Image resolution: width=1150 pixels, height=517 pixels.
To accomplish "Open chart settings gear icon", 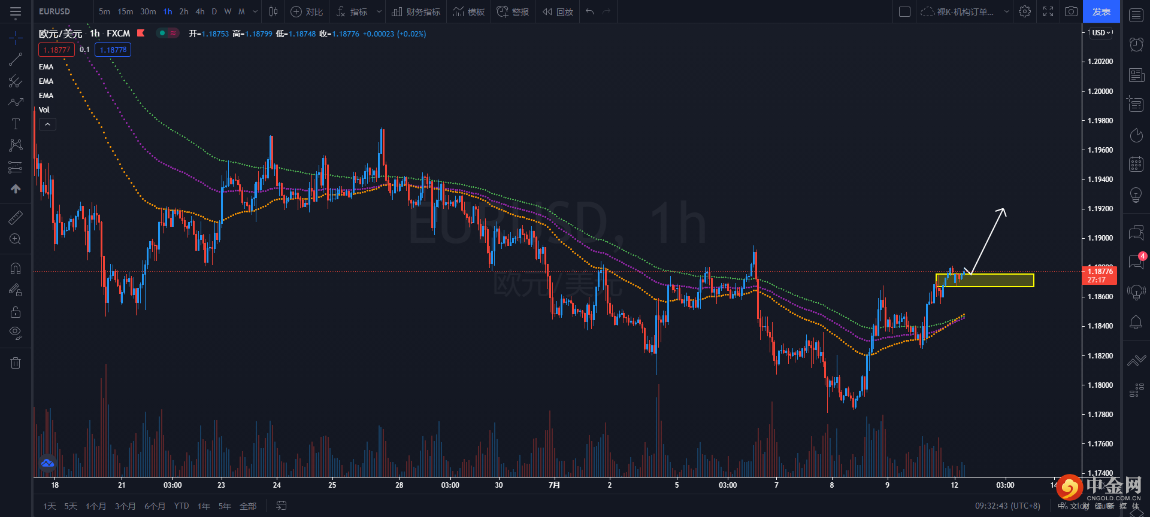I will (x=1025, y=11).
